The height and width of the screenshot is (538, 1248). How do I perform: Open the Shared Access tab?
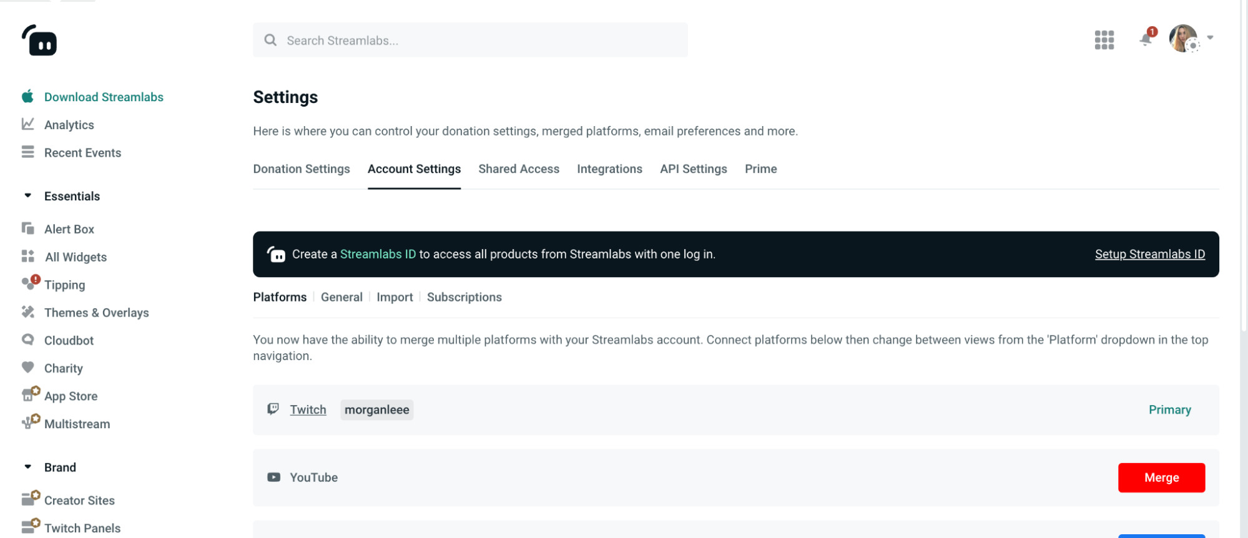tap(519, 169)
